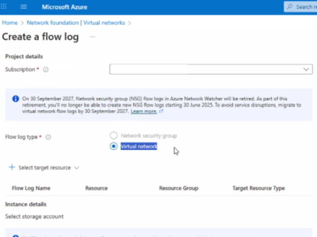Click the blue info icon in retirement notice

click(x=16, y=99)
